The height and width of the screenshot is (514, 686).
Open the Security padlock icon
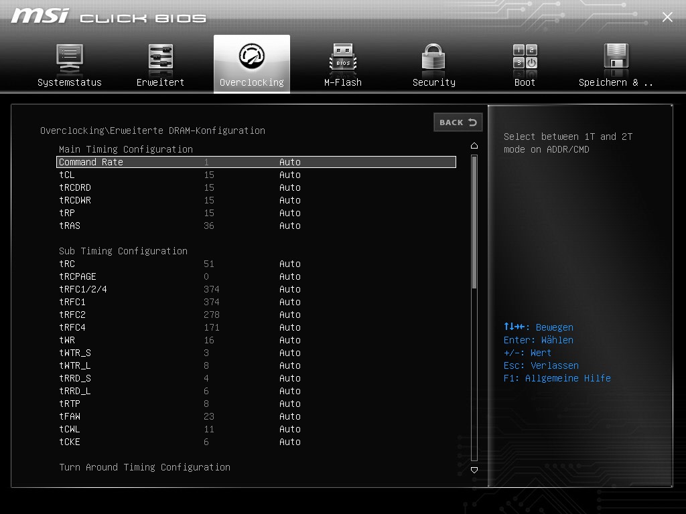click(433, 58)
